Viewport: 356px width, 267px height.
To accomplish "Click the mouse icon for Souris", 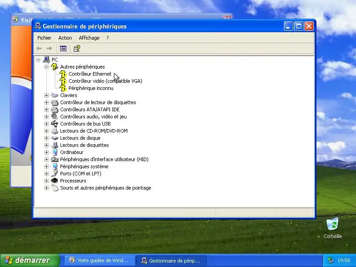I will pos(55,188).
